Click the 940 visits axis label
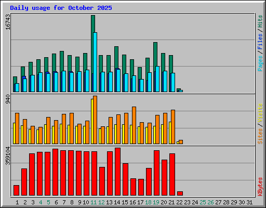This screenshot has height=208, width=266. pyautogui.click(x=8, y=99)
